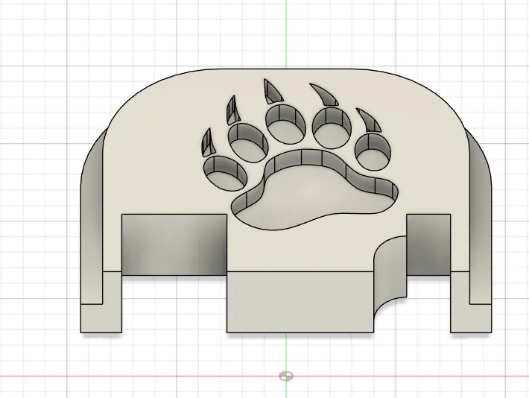Select the bottom-right foot block face
The height and width of the screenshot is (398, 529).
coord(471,318)
